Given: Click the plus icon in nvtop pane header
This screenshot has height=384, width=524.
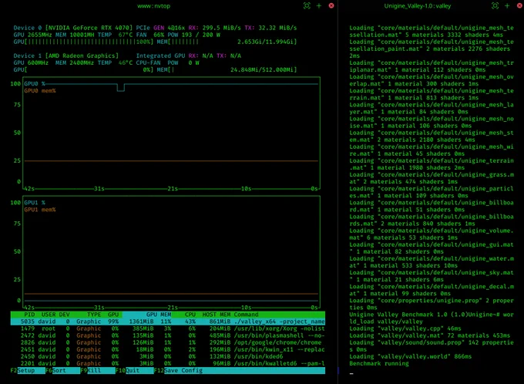Looking at the screenshot, I should [319, 5].
